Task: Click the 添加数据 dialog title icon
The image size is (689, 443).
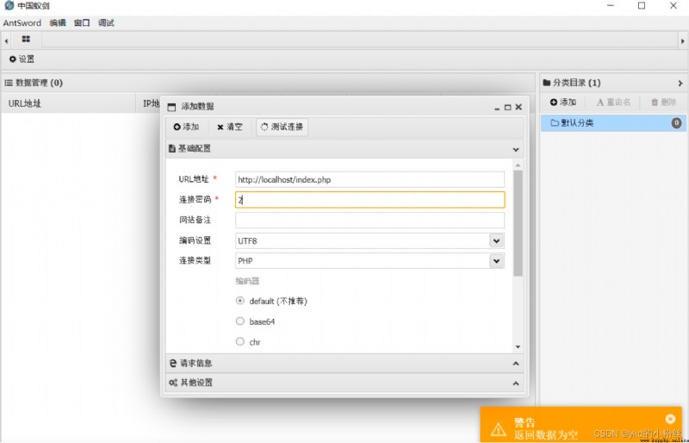Action: [x=171, y=107]
